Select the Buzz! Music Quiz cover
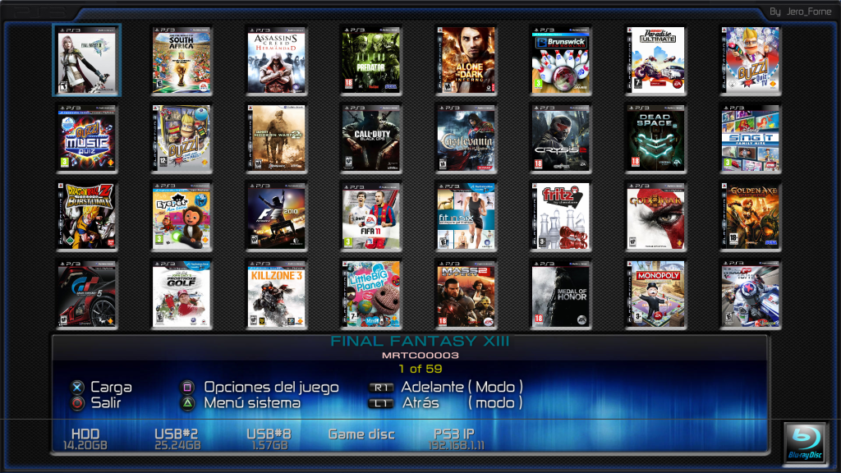Viewport: 841px width, 473px height. (87, 138)
